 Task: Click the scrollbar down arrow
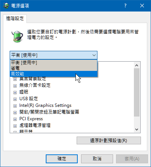click(x=136, y=130)
